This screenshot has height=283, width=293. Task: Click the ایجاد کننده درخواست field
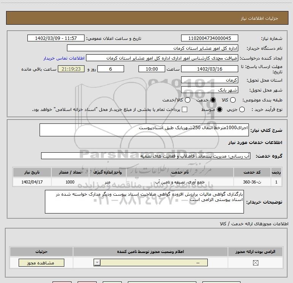[162, 58]
